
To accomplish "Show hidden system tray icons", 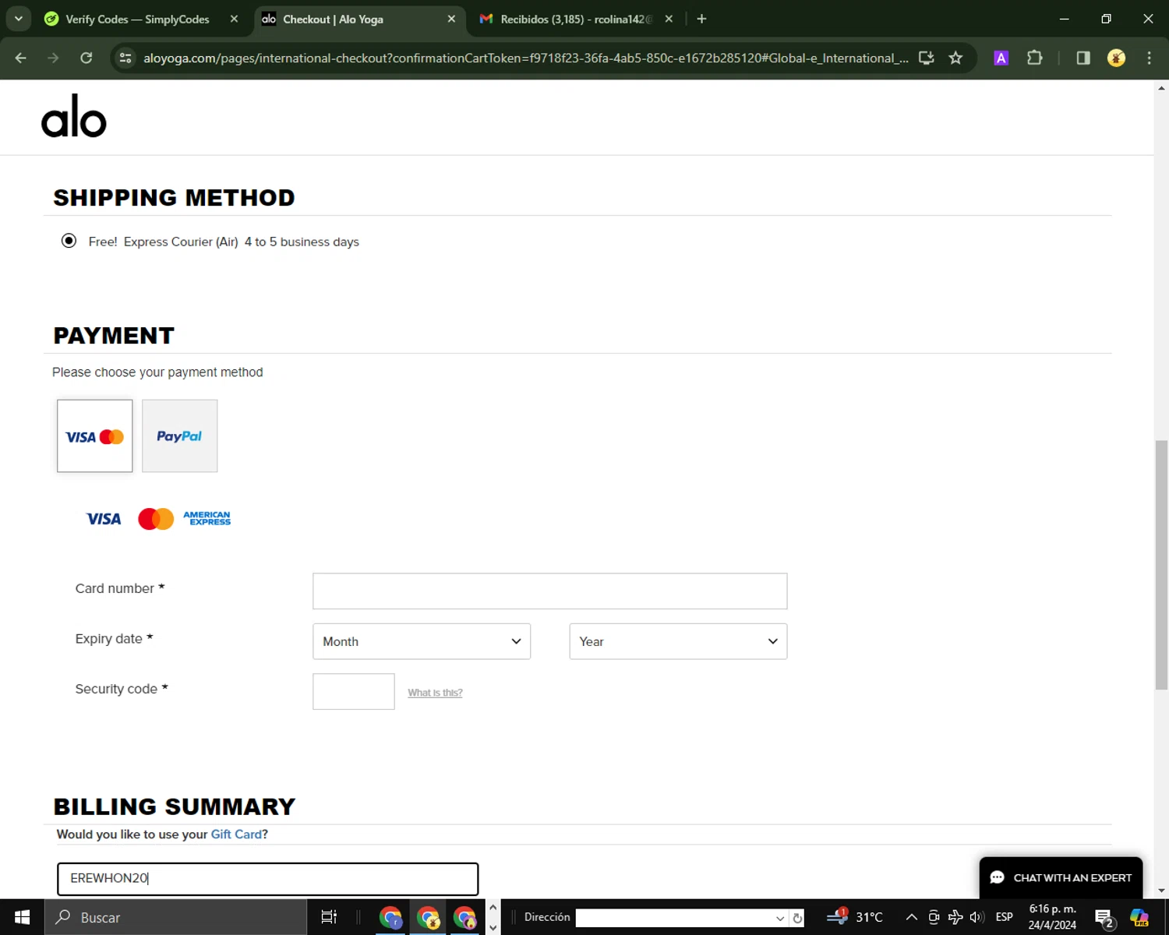I will [911, 917].
